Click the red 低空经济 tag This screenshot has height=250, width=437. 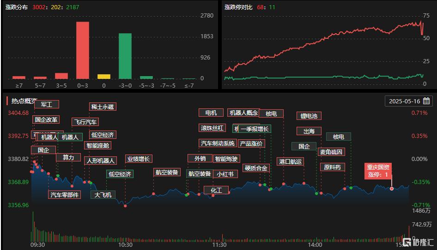[x=103, y=135]
